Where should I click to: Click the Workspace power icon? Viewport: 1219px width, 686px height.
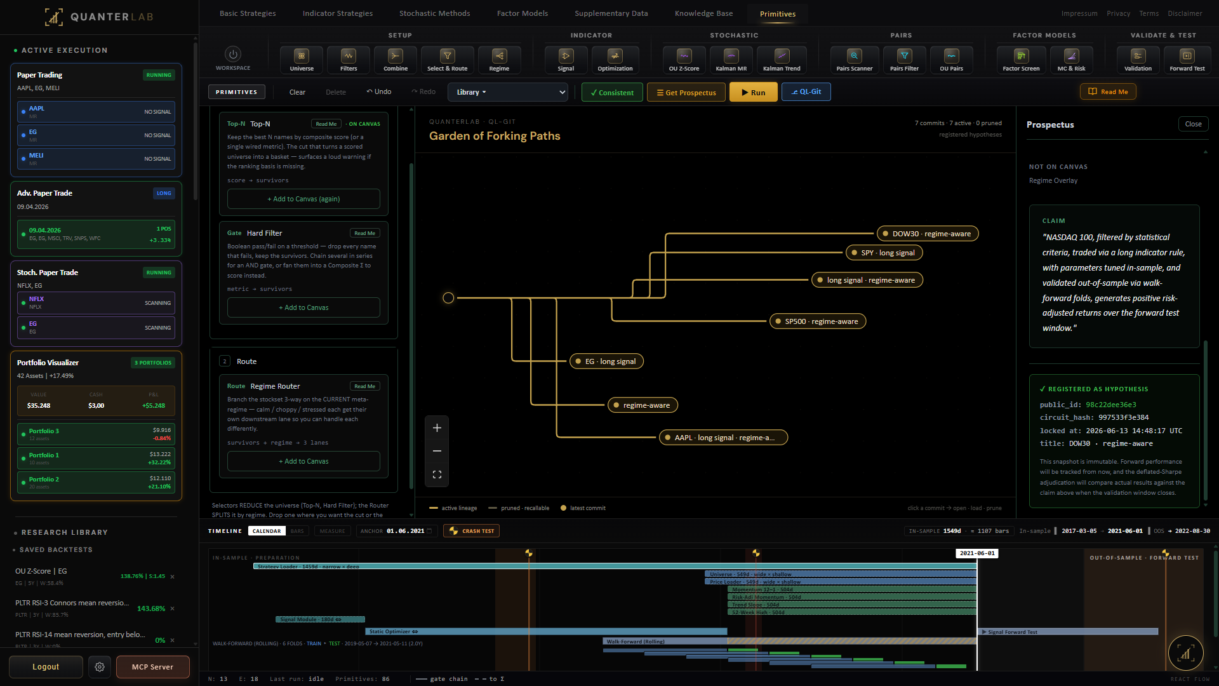coord(233,55)
